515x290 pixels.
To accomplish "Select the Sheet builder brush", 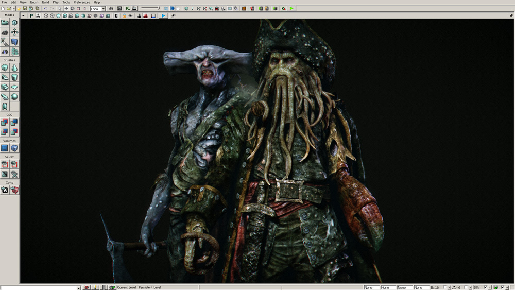I will click(14, 87).
